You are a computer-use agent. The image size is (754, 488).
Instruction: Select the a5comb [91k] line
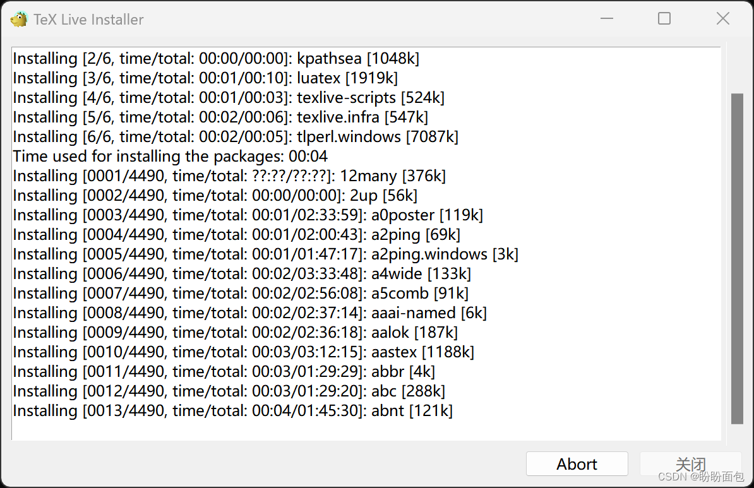[241, 294]
